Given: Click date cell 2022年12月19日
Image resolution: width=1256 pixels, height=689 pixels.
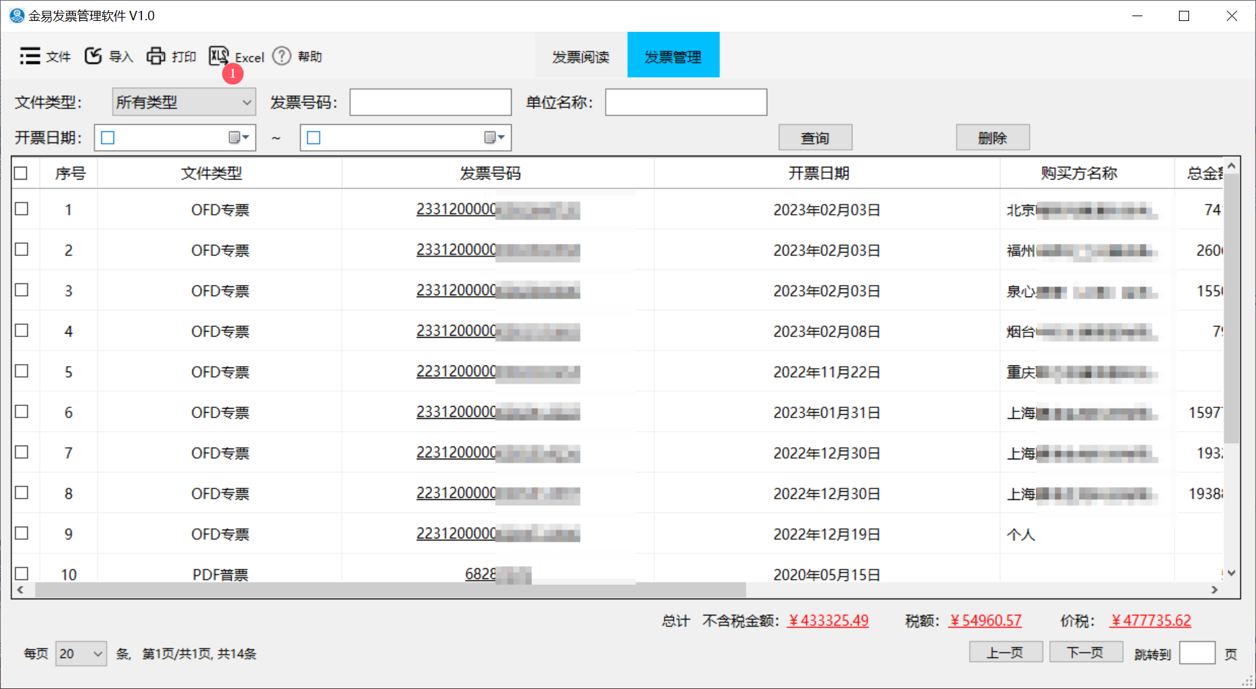Looking at the screenshot, I should click(827, 534).
